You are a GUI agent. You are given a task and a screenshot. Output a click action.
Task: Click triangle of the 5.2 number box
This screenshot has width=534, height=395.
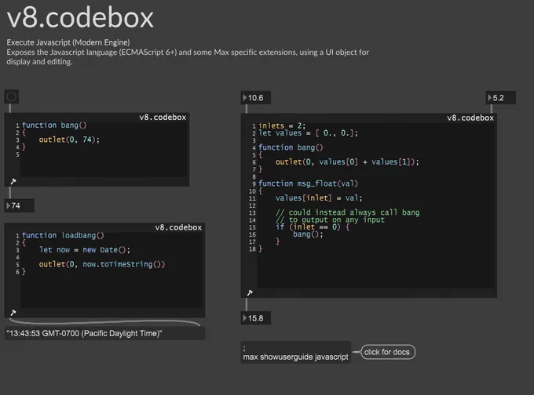(489, 98)
